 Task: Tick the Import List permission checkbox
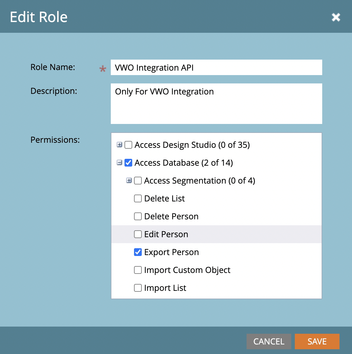tap(138, 288)
